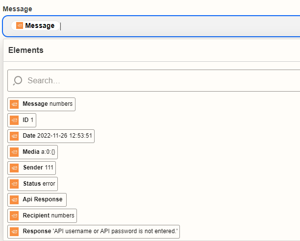Insert the Status error element
This screenshot has height=241, width=300.
[x=39, y=184]
